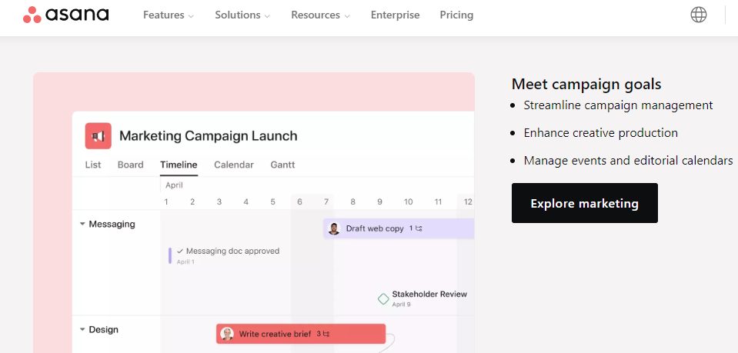This screenshot has height=353, width=738.
Task: Click date 1 in timeline header
Action: coord(166,202)
